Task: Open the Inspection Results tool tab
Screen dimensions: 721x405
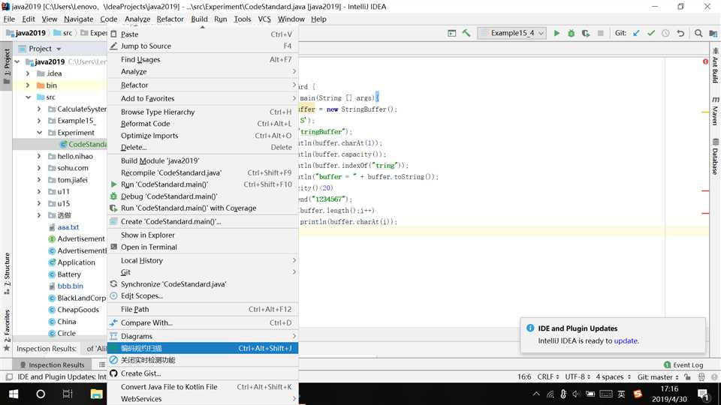Action: [x=52, y=364]
